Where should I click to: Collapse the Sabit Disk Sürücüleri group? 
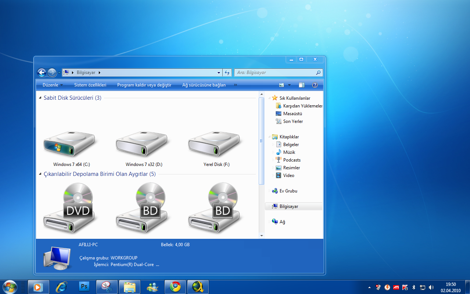[40, 98]
